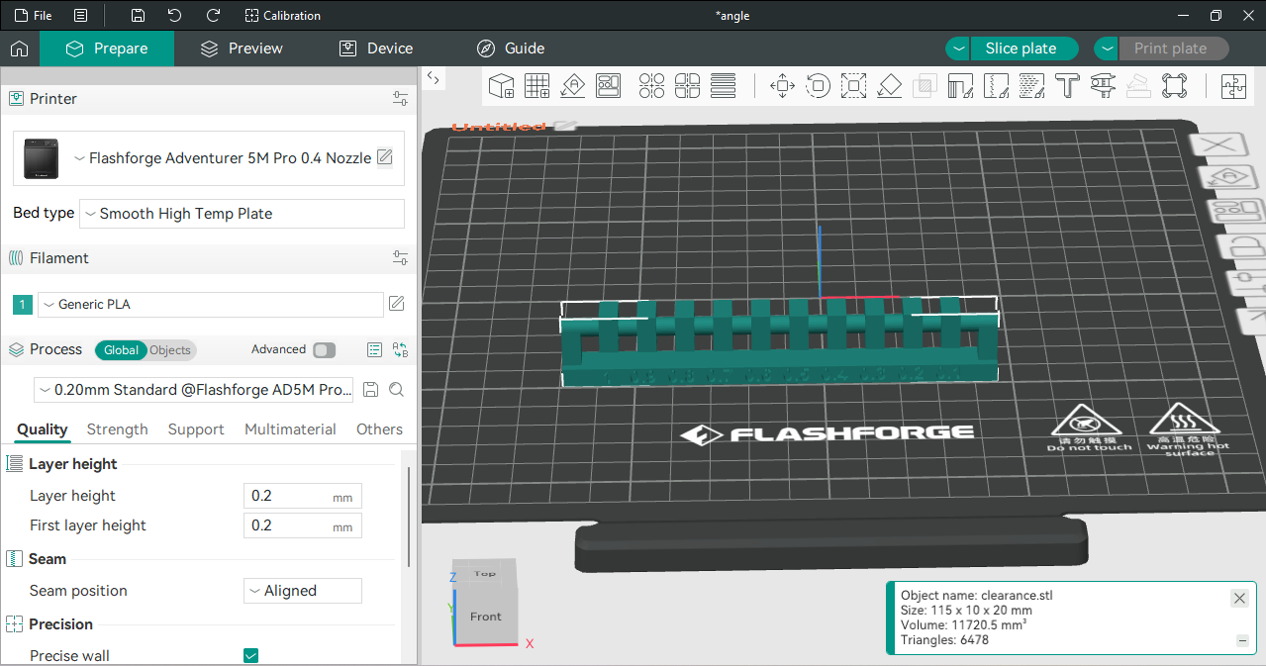Viewport: 1266px width, 666px height.
Task: Search process settings magnifier icon
Action: pyautogui.click(x=397, y=390)
